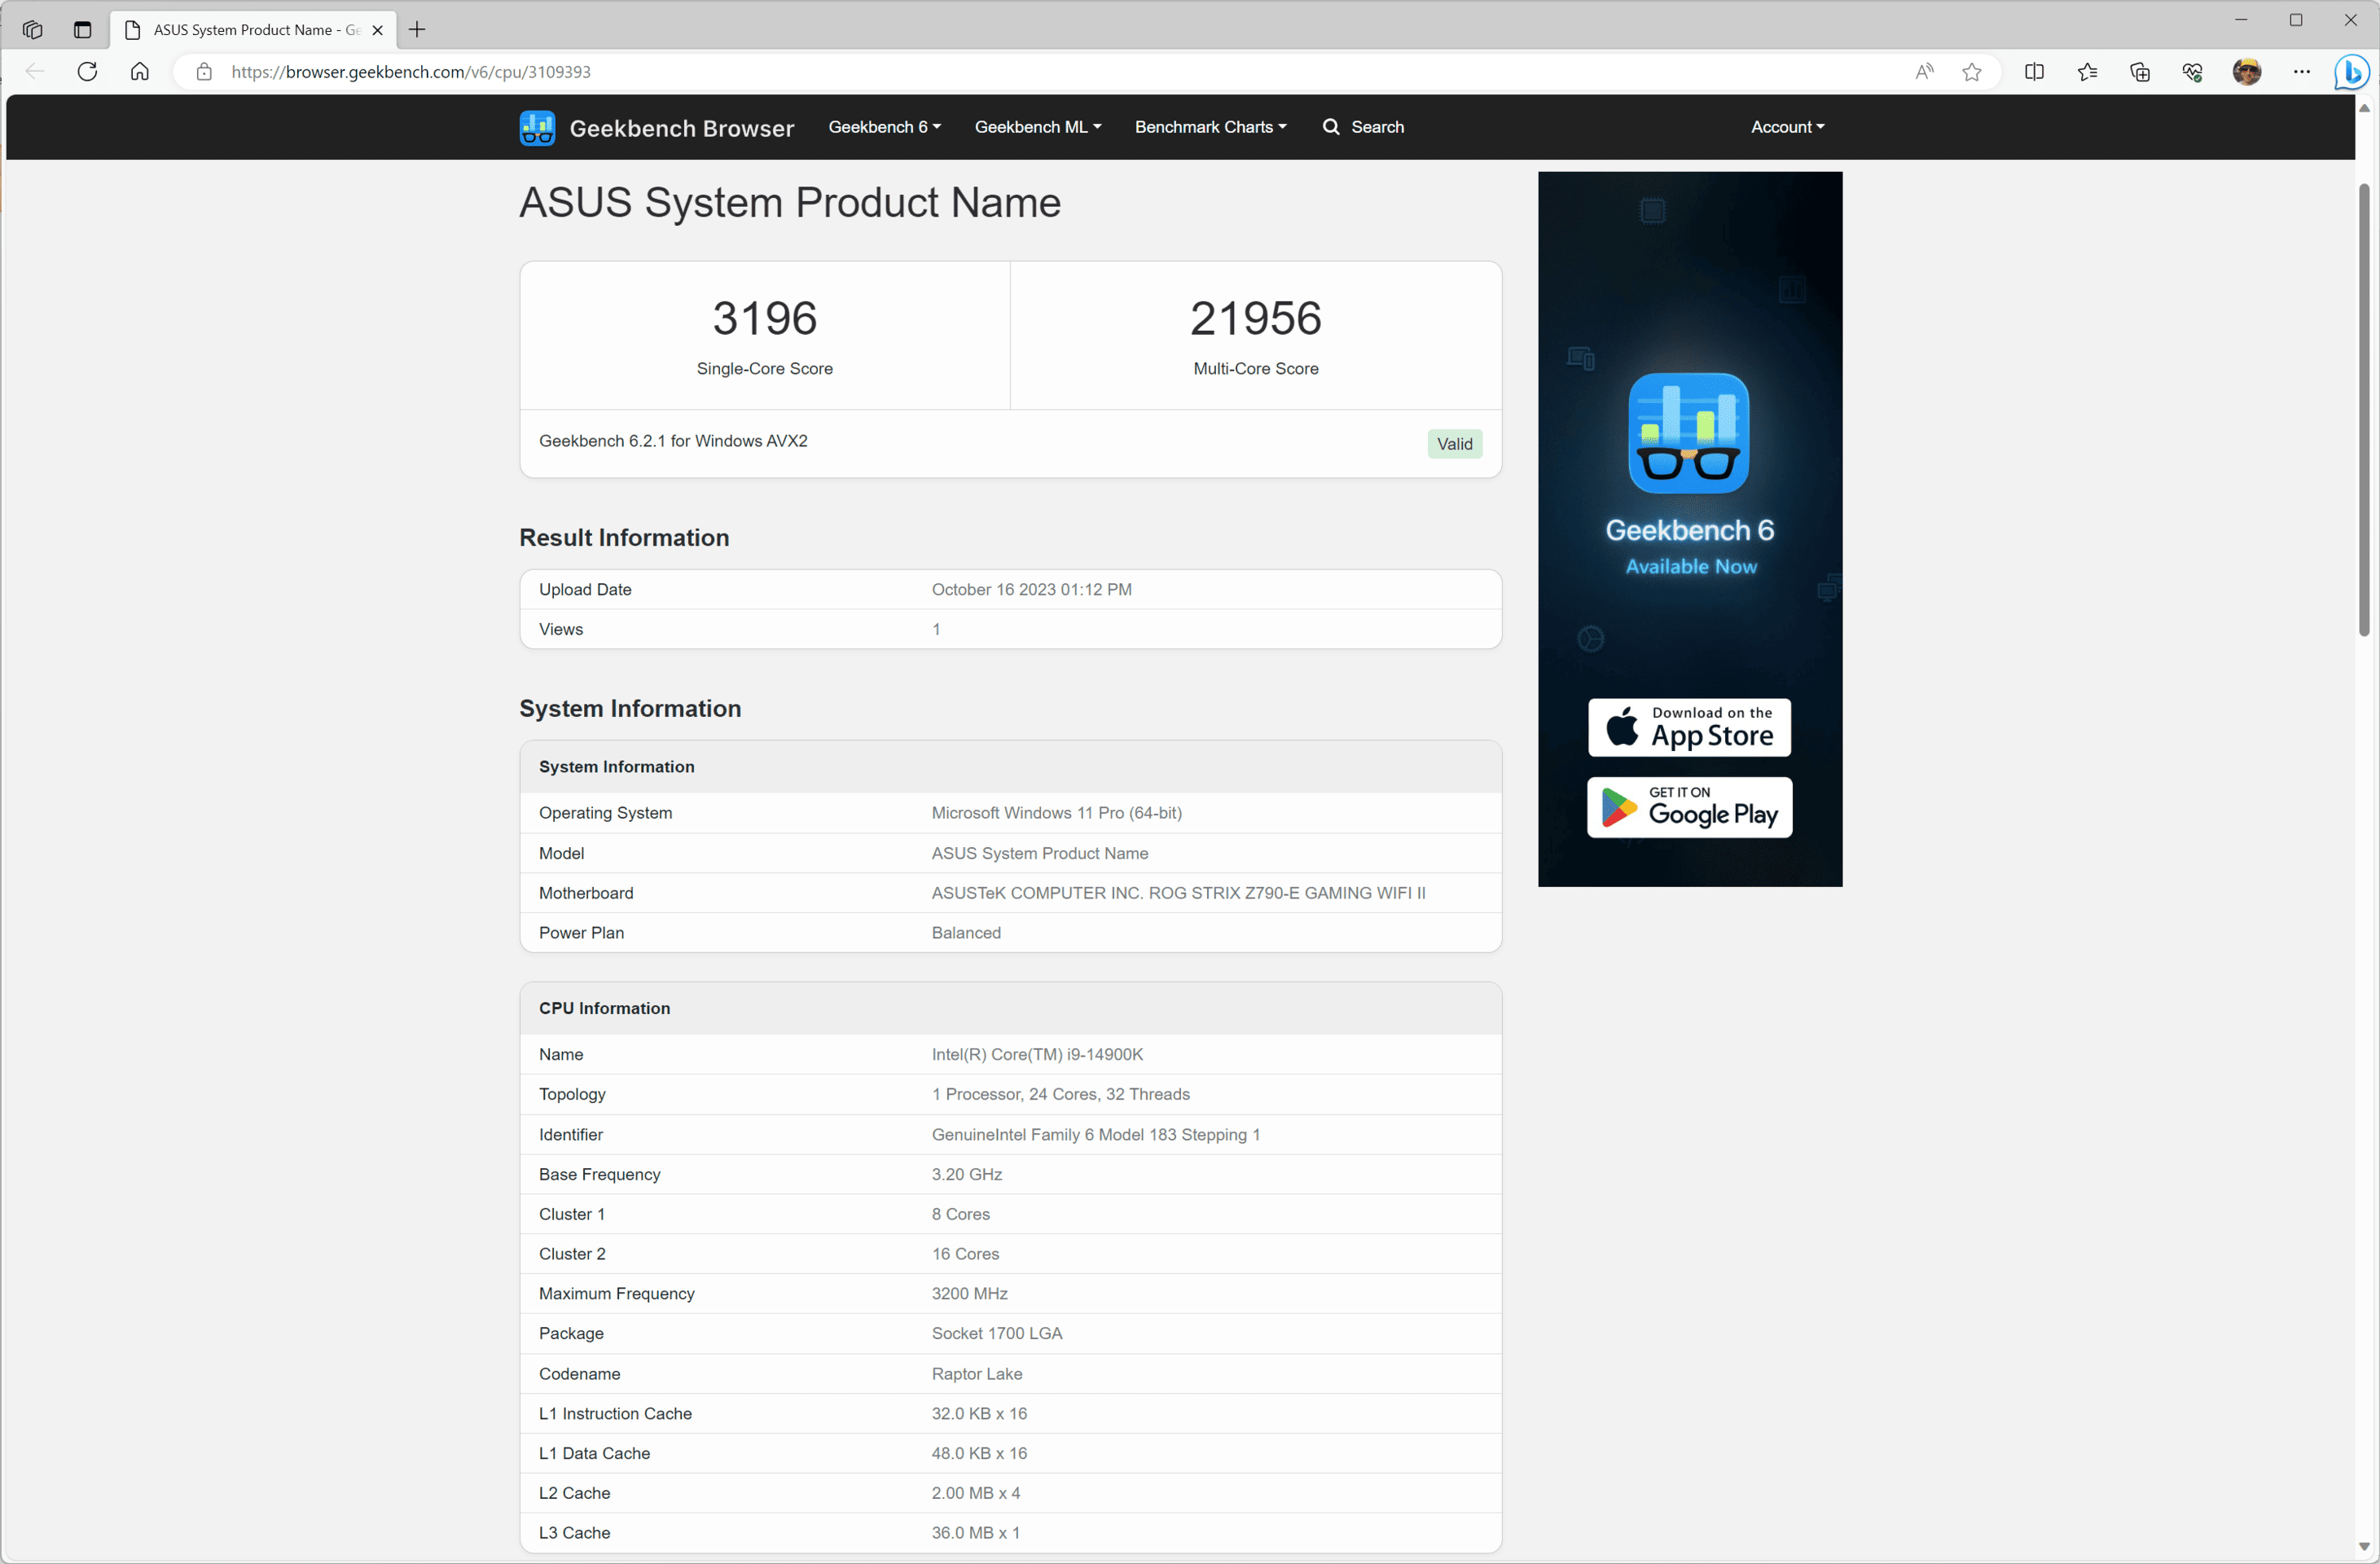Click the browser favorites star icon
Viewport: 2380px width, 1564px height.
[1974, 72]
